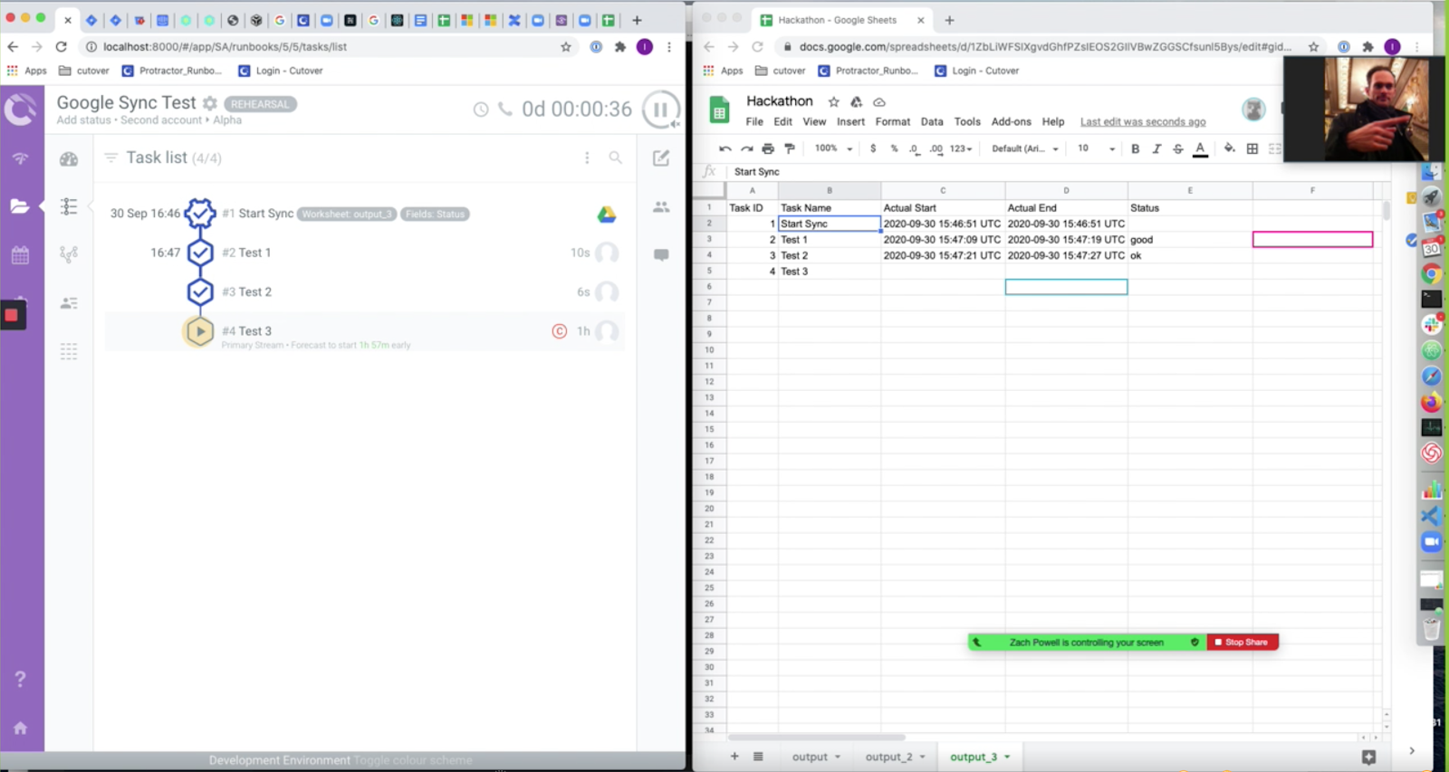Click Add status under runbook title
1449x772 pixels.
pyautogui.click(x=83, y=120)
